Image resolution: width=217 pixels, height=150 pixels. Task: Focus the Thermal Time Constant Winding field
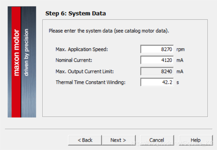pyautogui.click(x=157, y=82)
